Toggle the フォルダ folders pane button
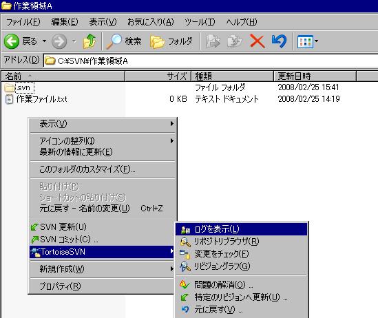378x318 pixels. tap(171, 41)
